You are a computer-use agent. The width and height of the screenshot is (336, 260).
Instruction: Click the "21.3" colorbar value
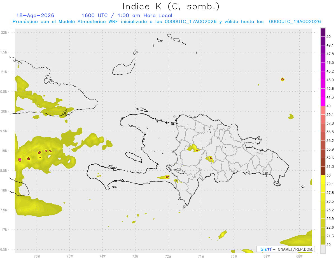pyautogui.click(x=330, y=236)
